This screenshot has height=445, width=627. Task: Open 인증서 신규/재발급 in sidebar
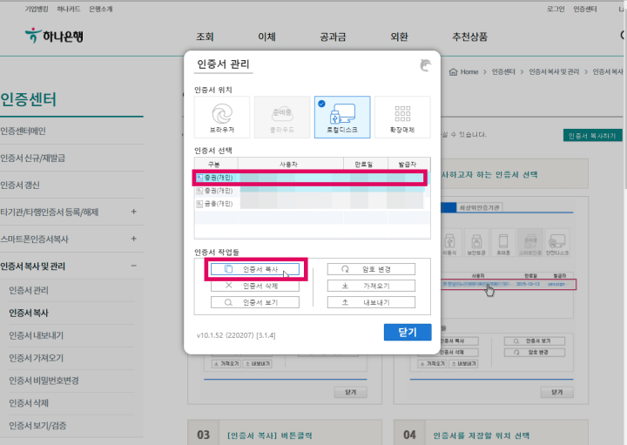coord(33,158)
